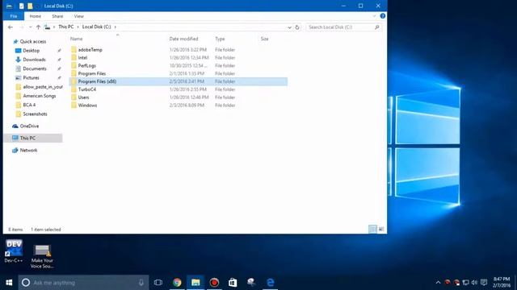517x290 pixels.
Task: Open Windows Store from taskbar
Action: pyautogui.click(x=233, y=283)
